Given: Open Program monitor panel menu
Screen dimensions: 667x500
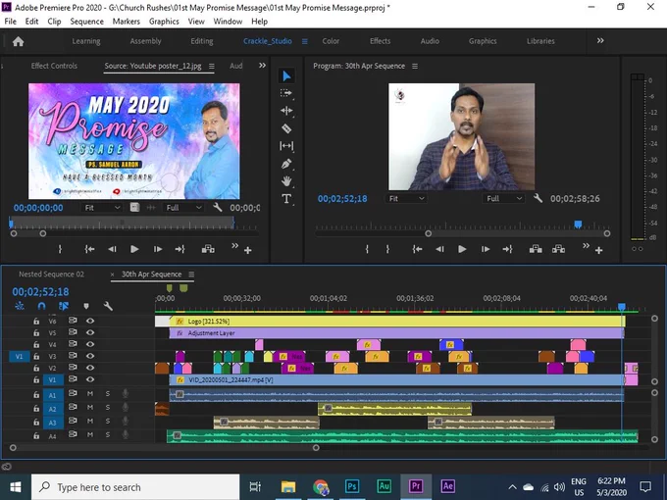Looking at the screenshot, I should [415, 67].
